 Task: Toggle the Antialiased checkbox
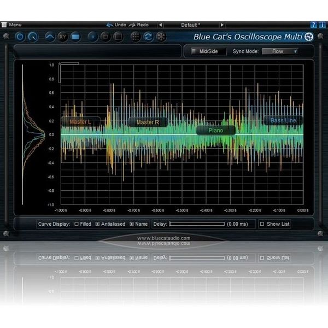tap(97, 224)
